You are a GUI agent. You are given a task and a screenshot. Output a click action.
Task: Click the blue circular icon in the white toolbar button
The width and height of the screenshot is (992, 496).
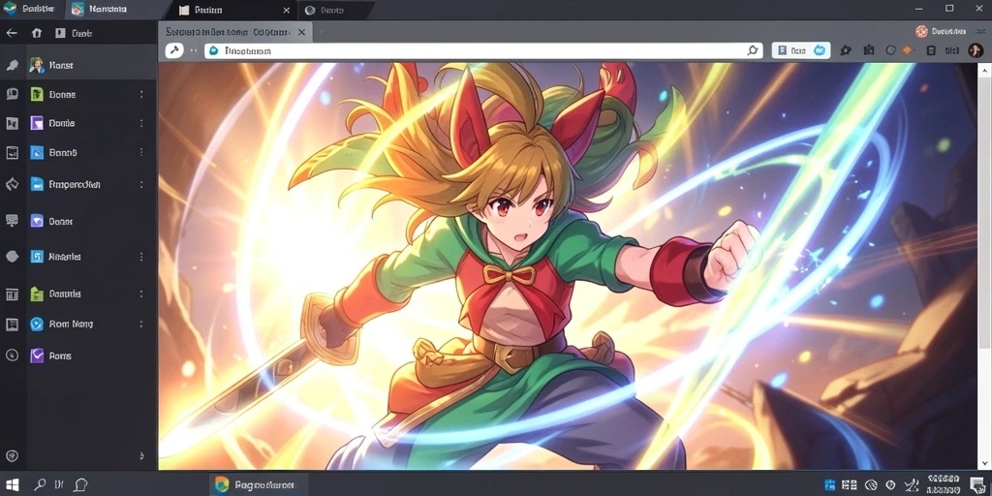(820, 50)
